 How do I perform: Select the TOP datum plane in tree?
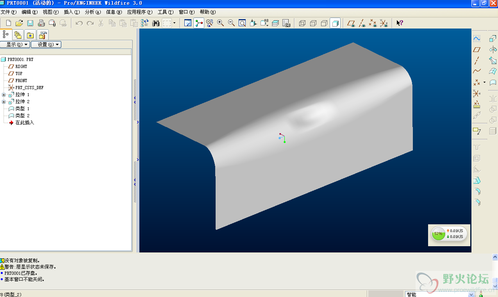click(x=19, y=73)
